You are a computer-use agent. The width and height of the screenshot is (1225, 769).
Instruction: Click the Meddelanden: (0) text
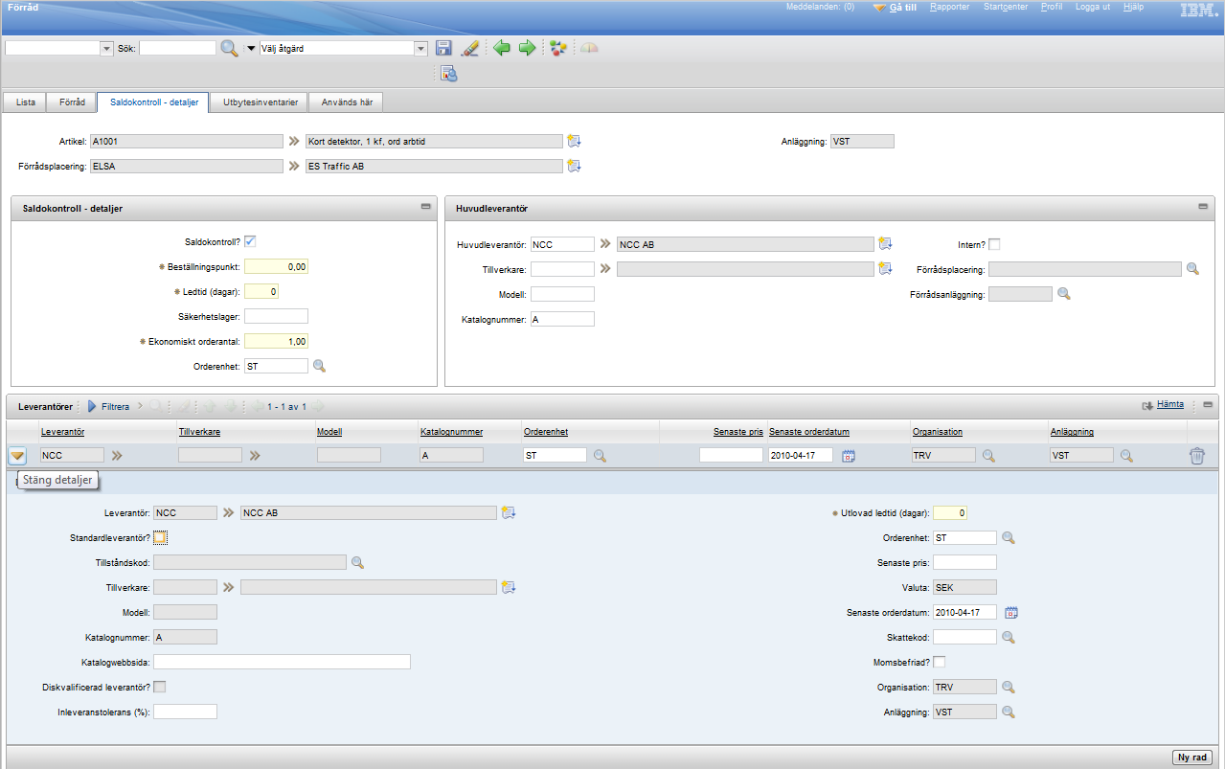coord(820,7)
